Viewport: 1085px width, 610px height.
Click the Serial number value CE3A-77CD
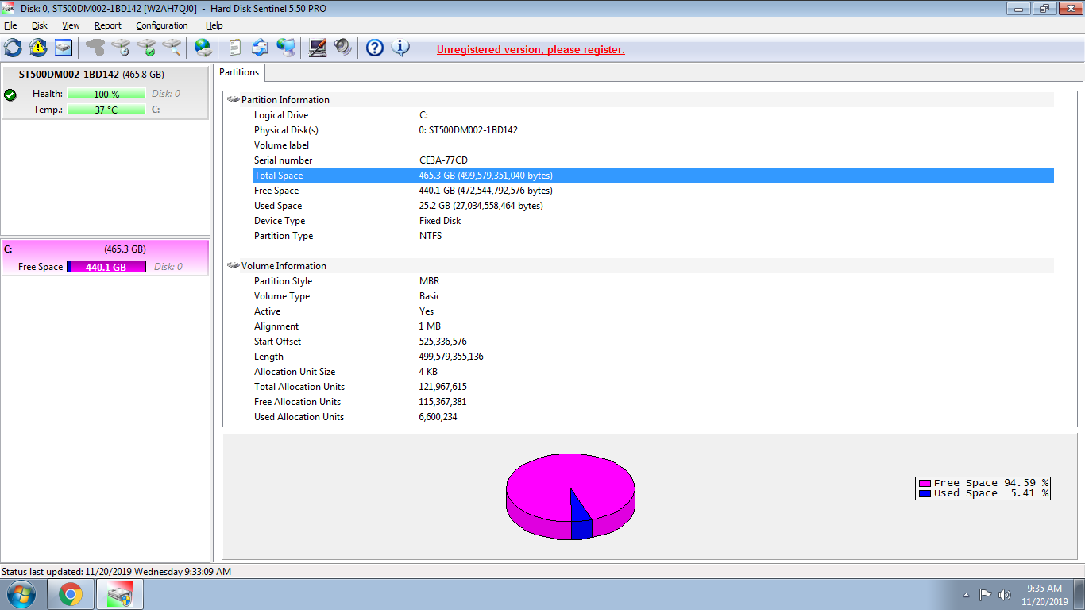[443, 160]
